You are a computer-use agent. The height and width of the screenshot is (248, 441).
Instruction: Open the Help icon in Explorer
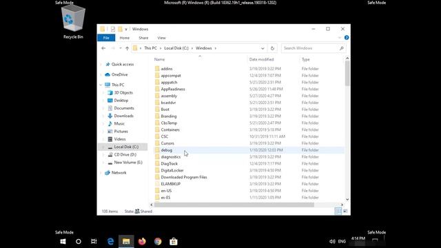pos(347,38)
